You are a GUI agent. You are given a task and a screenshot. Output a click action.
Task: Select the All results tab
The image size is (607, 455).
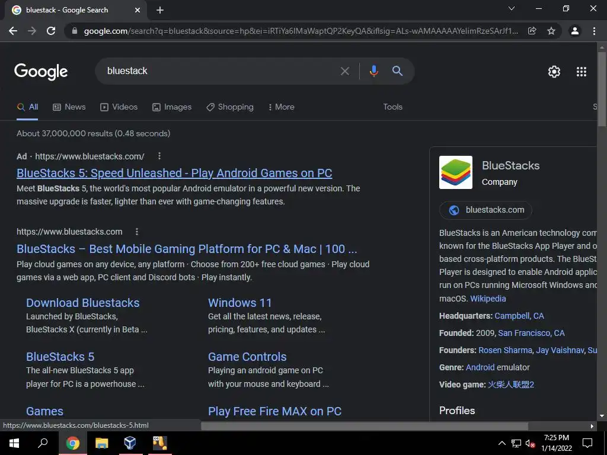point(27,107)
